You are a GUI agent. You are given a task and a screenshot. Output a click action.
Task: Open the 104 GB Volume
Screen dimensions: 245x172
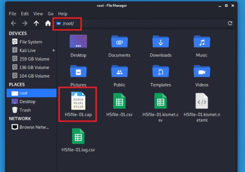point(31,76)
